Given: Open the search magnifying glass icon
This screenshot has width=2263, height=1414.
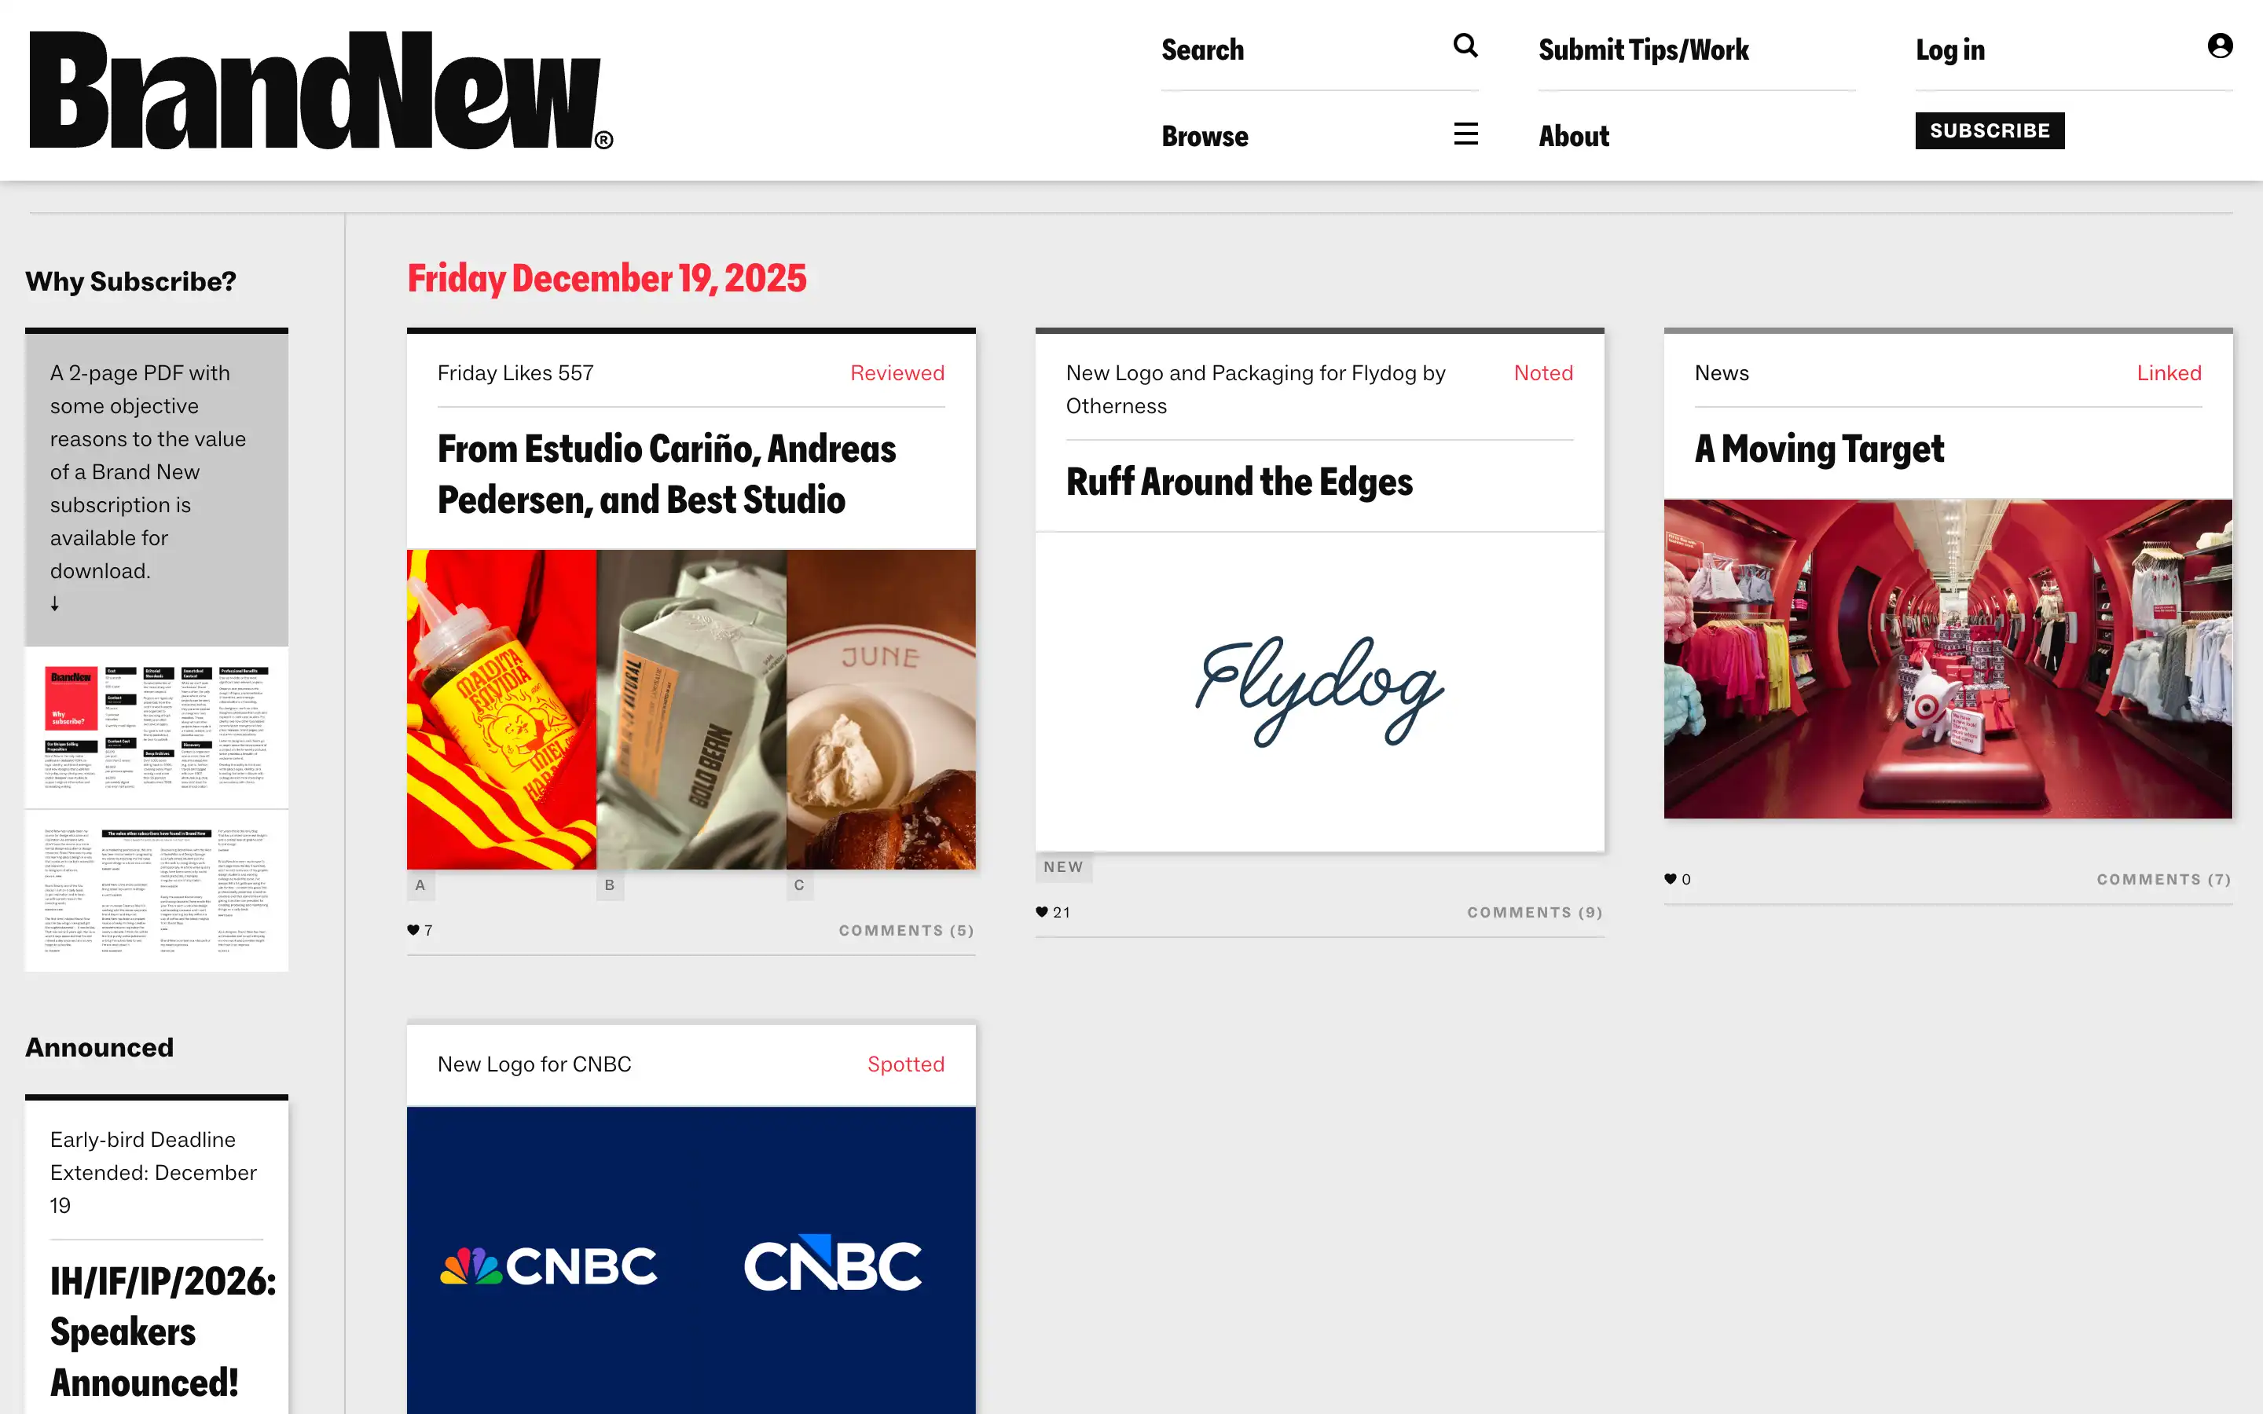Looking at the screenshot, I should click(x=1465, y=45).
